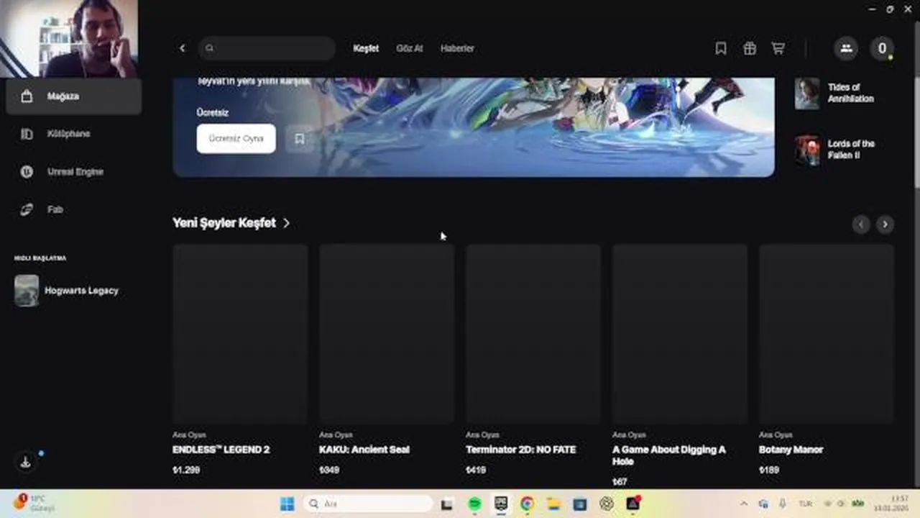The height and width of the screenshot is (518, 920).
Task: Add the banner game to wishlist
Action: [299, 138]
